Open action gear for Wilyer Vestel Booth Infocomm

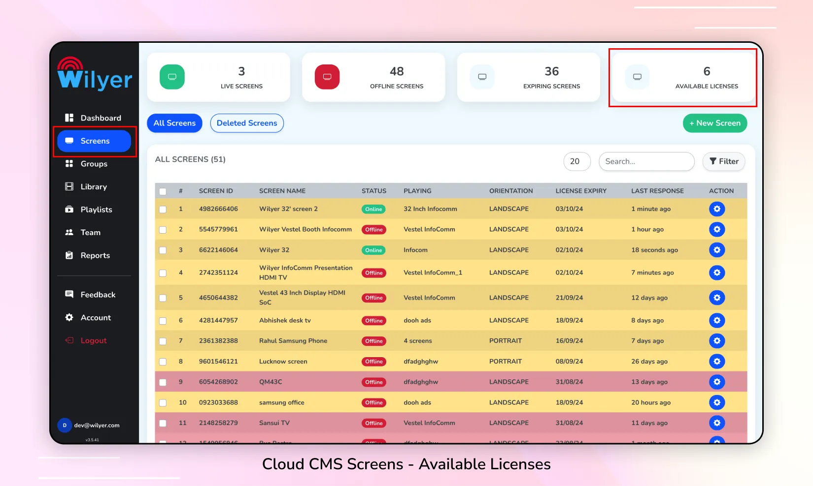click(x=717, y=229)
